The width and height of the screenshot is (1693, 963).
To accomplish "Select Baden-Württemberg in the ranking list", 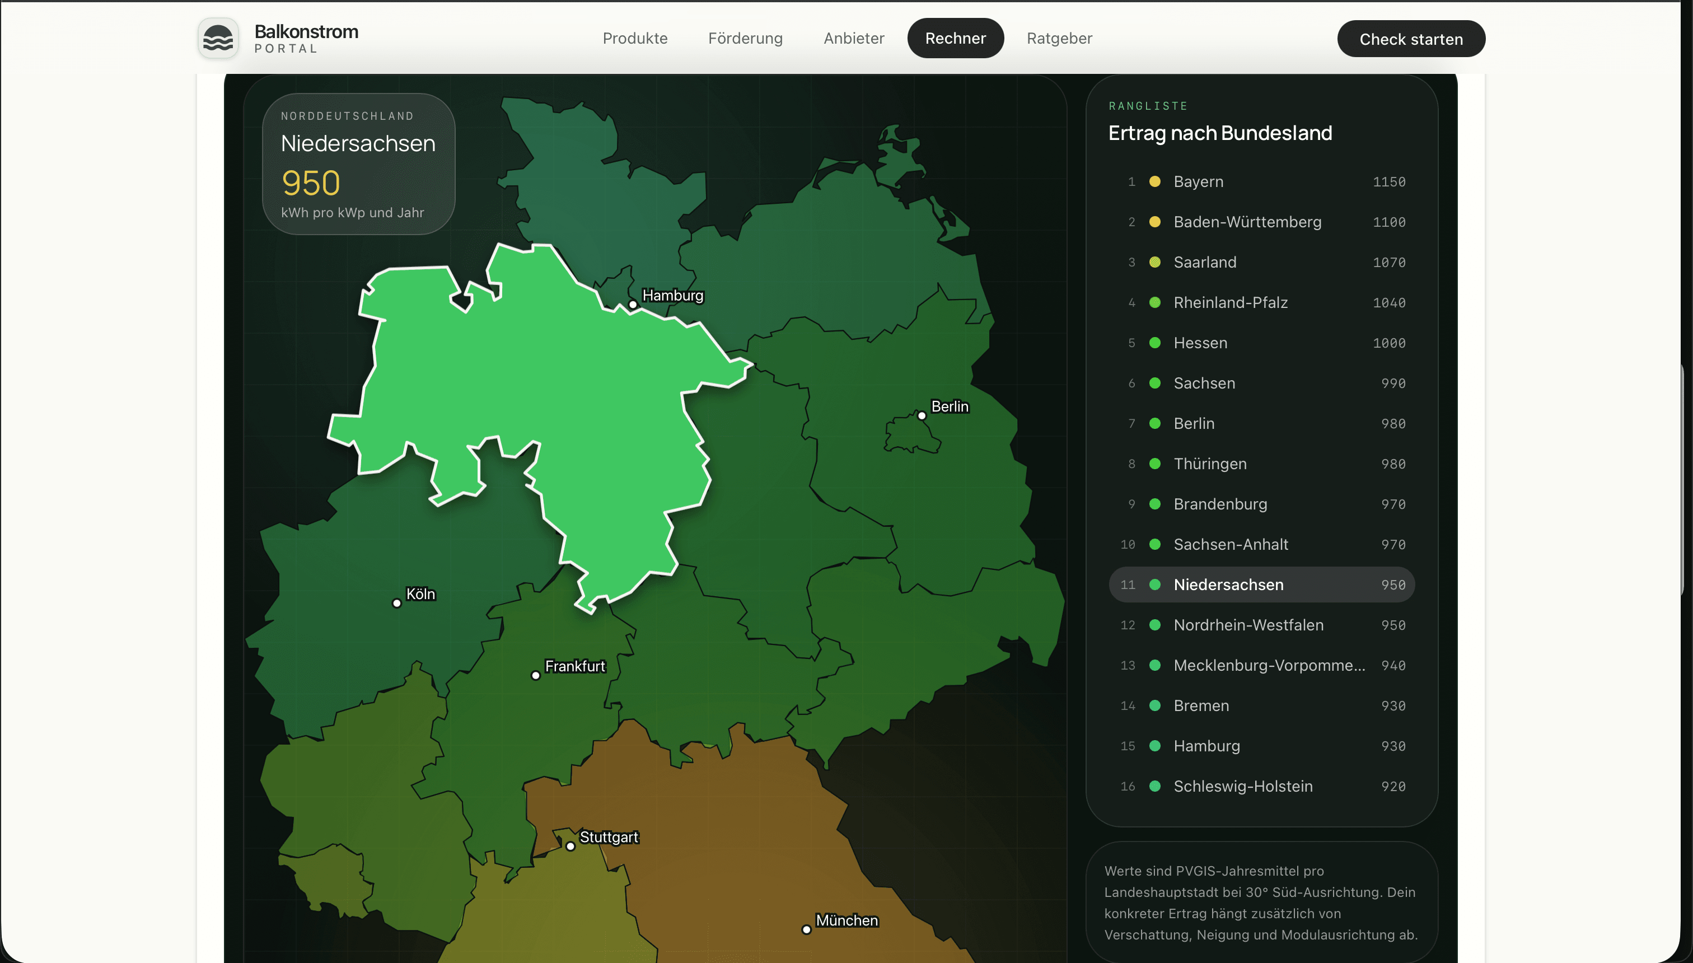I will (1262, 222).
